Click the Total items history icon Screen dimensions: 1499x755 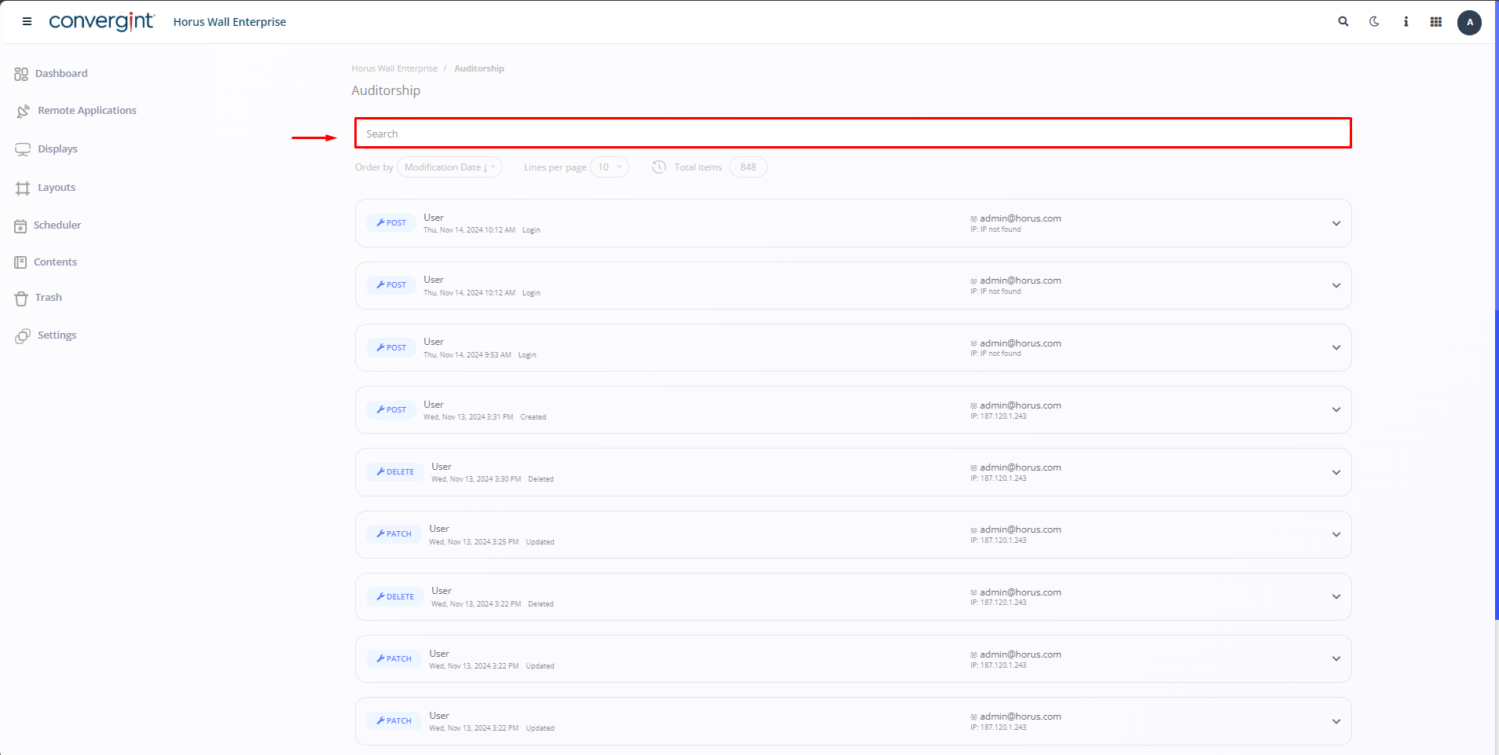click(x=659, y=167)
